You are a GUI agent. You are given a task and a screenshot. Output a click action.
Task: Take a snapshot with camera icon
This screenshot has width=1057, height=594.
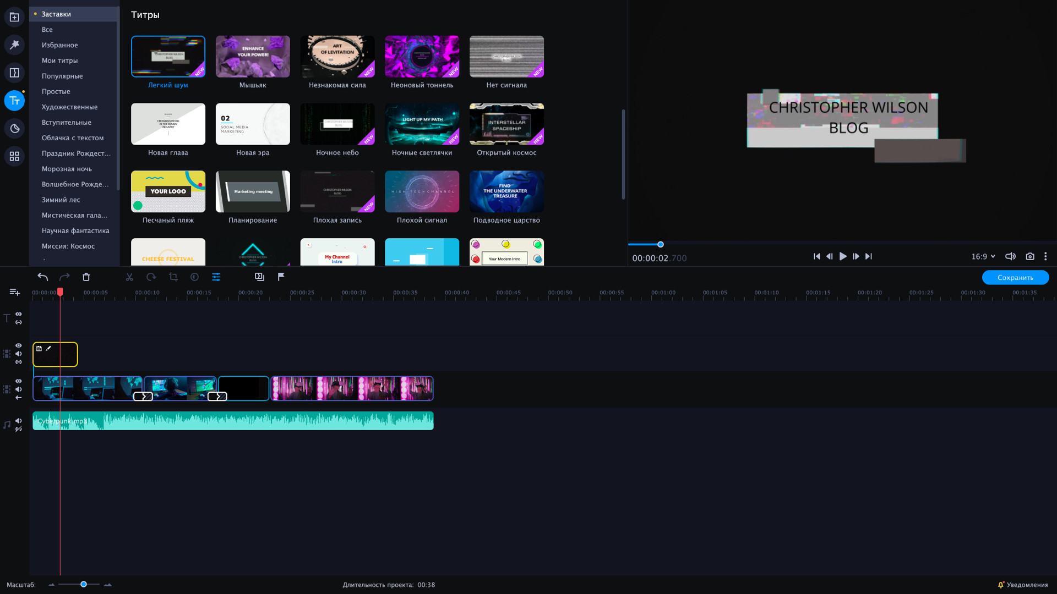point(1030,256)
